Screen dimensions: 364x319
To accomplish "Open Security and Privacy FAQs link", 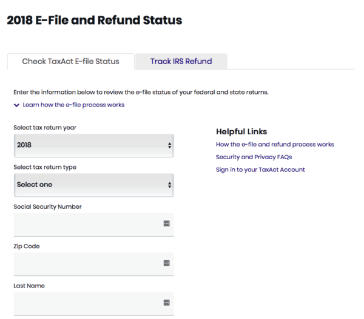I will click(x=254, y=157).
